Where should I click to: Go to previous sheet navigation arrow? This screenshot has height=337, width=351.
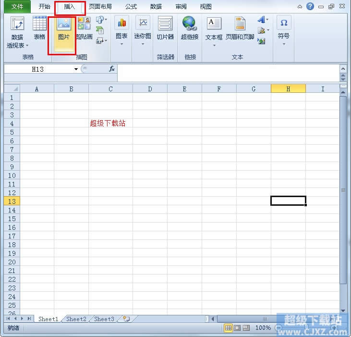click(15, 318)
